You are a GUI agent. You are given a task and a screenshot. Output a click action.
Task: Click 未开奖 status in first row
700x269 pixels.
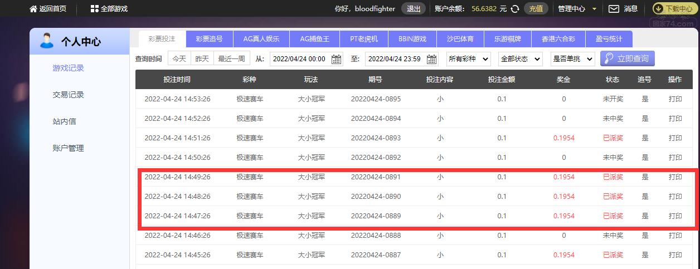point(612,99)
